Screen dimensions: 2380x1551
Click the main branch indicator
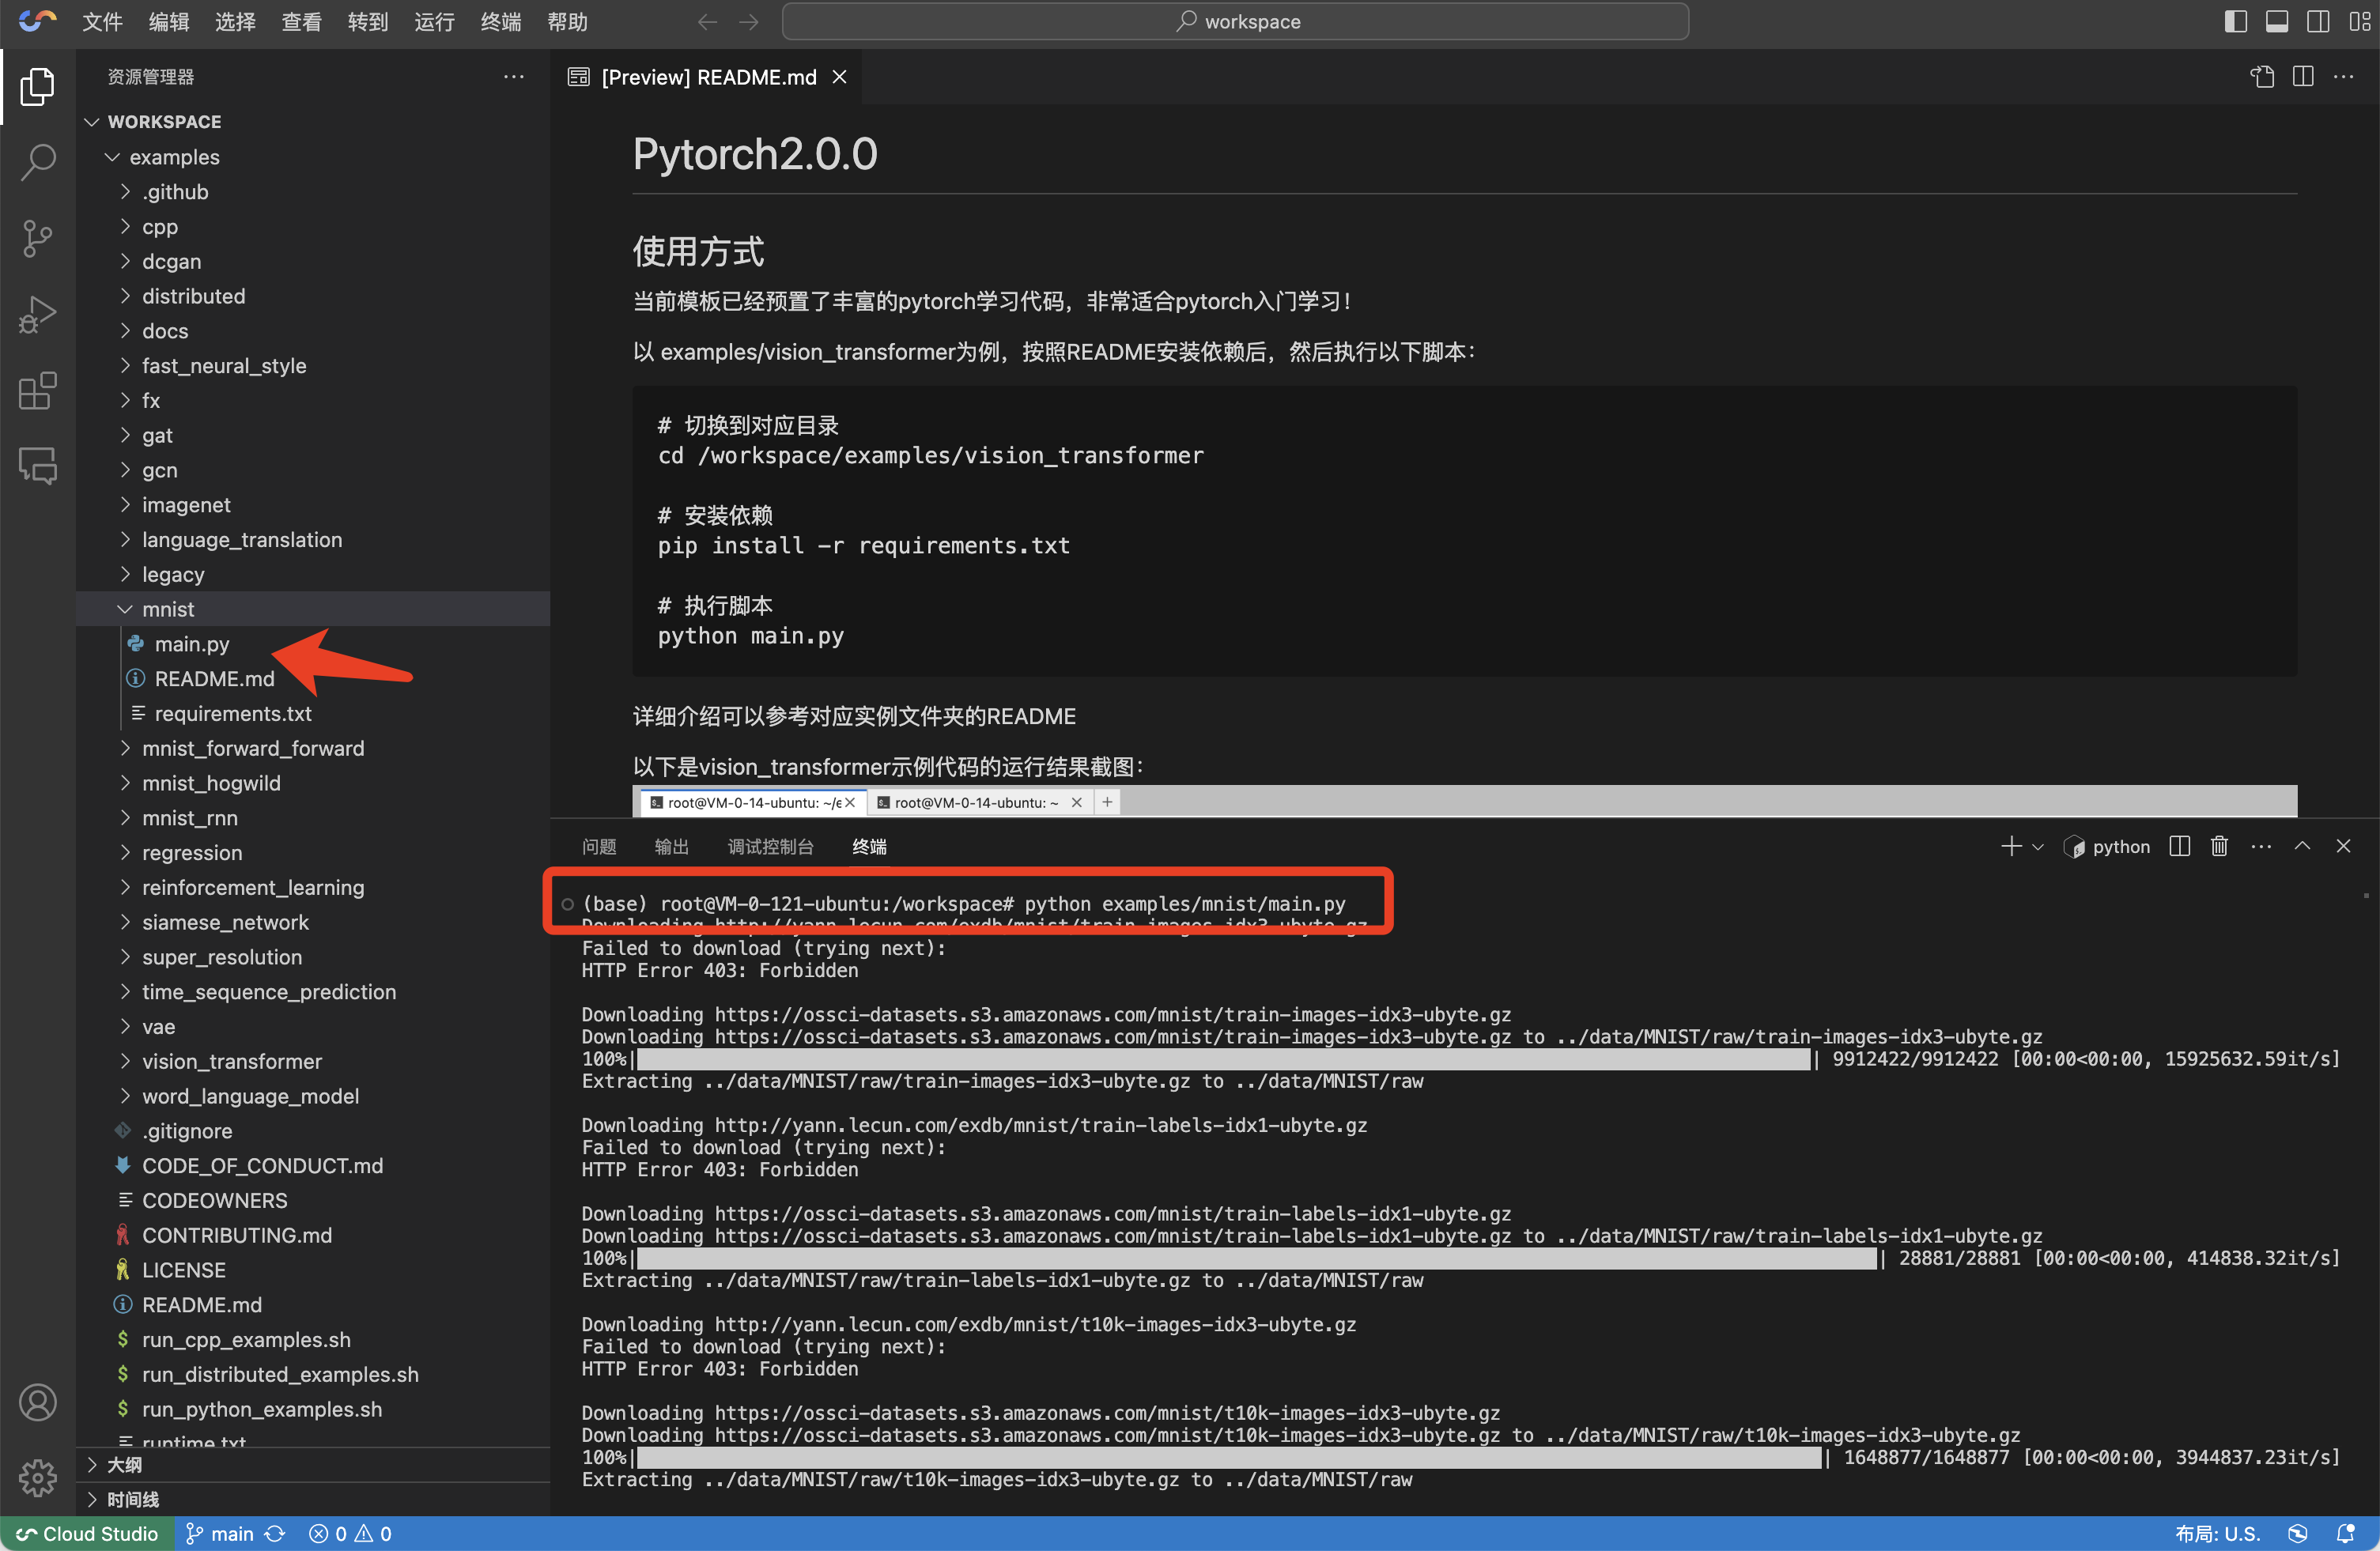pyautogui.click(x=231, y=1534)
